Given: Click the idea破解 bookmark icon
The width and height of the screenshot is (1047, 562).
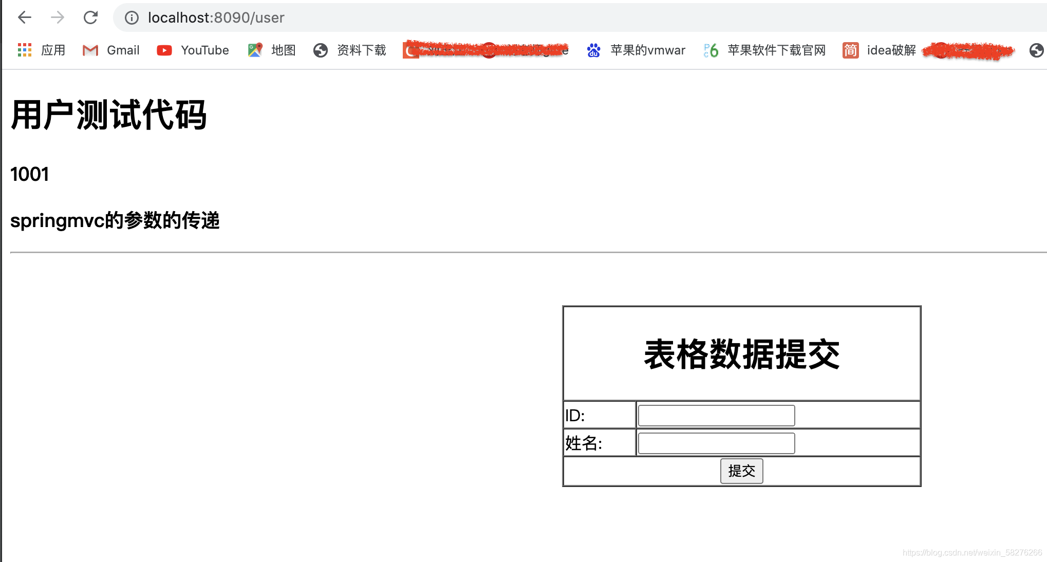Looking at the screenshot, I should [x=850, y=50].
